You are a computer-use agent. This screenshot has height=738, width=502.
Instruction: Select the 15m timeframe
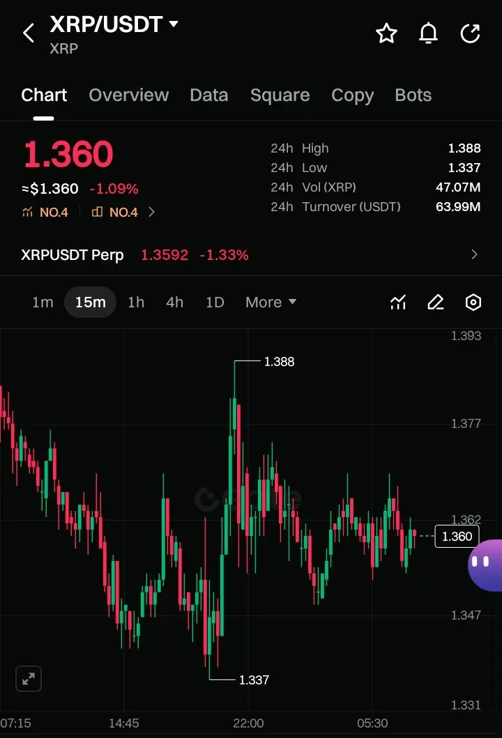[91, 302]
